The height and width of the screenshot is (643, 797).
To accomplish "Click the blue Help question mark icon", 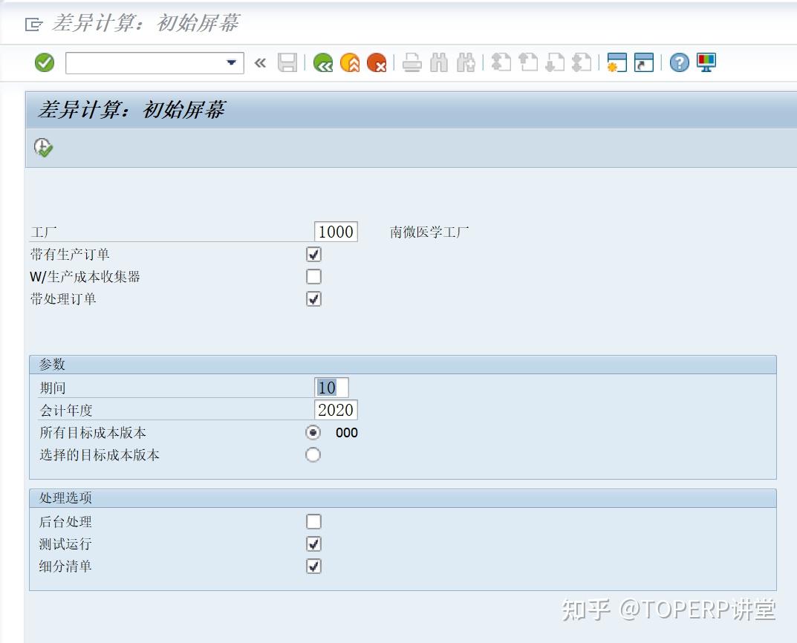I will pos(679,62).
